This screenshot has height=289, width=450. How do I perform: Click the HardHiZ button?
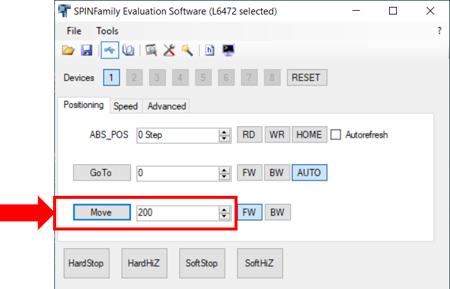tap(144, 263)
